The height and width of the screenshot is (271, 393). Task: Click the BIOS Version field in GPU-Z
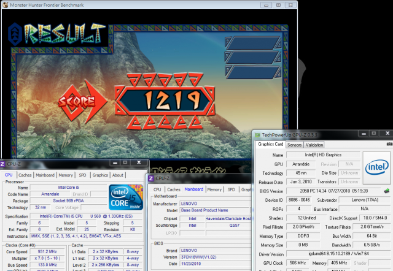[x=334, y=191]
